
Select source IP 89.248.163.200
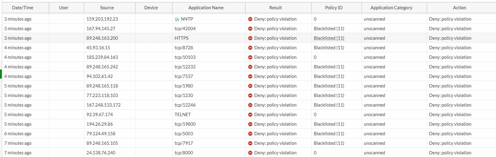click(102, 38)
